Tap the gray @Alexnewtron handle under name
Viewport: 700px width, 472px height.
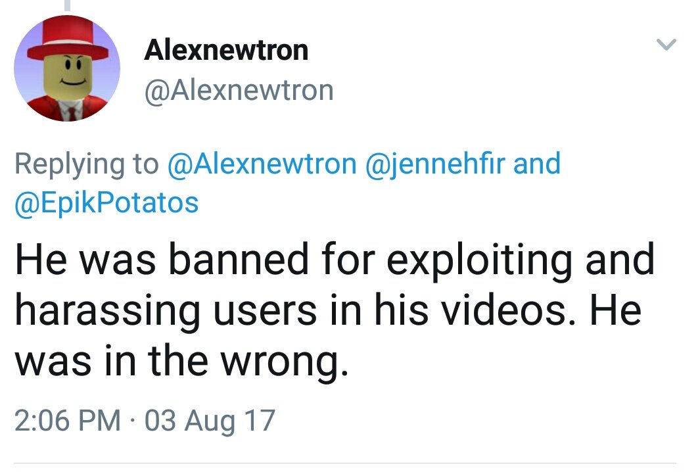point(239,91)
